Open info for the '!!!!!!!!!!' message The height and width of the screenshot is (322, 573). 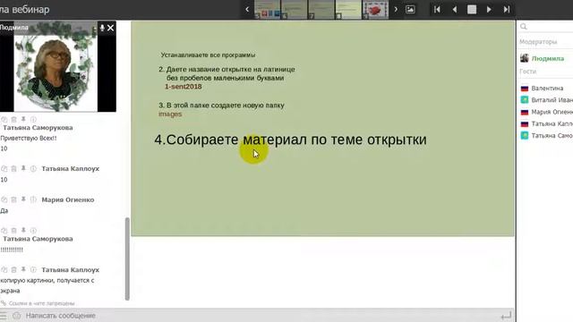[x=33, y=231]
